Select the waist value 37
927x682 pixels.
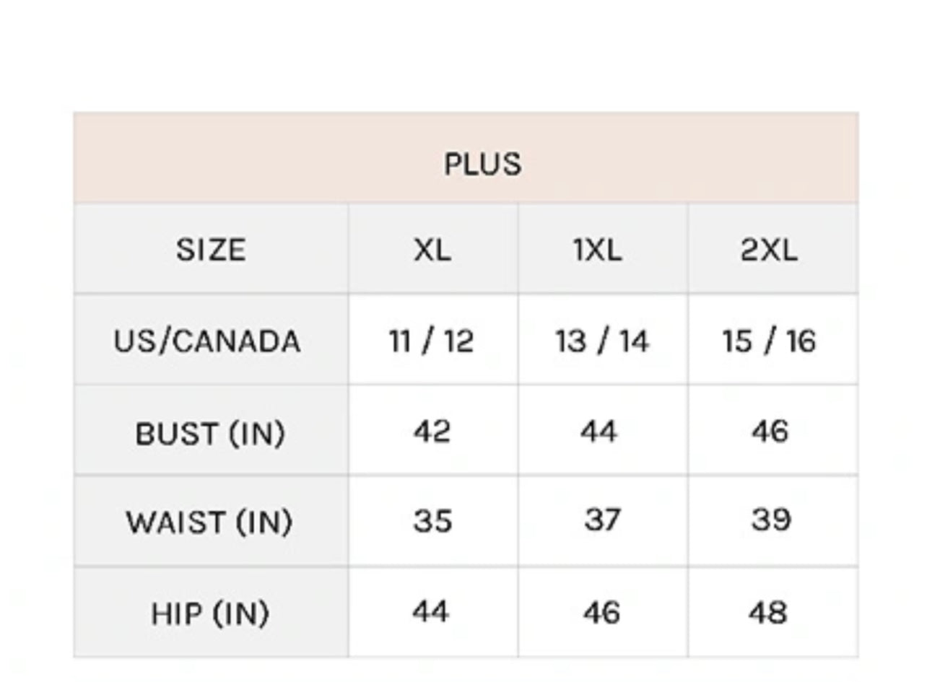(601, 520)
